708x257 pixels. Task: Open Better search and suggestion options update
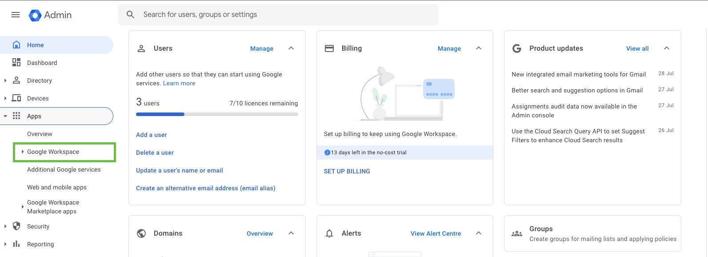tap(577, 90)
